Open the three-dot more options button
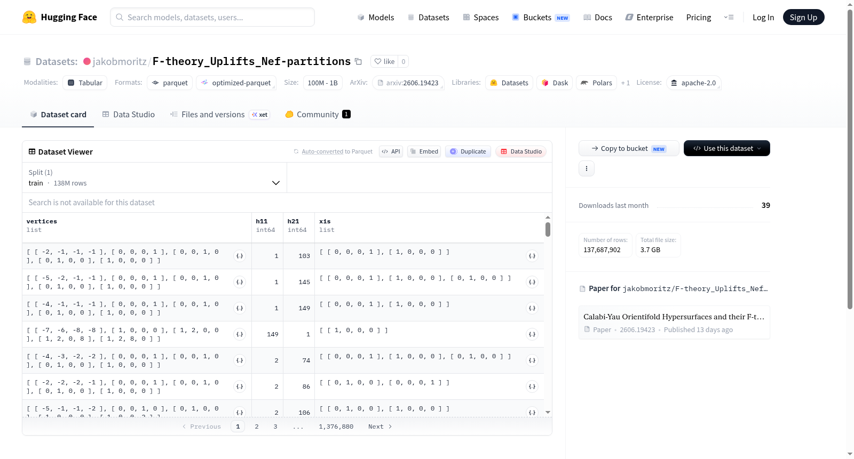The height and width of the screenshot is (459, 854). coord(587,168)
